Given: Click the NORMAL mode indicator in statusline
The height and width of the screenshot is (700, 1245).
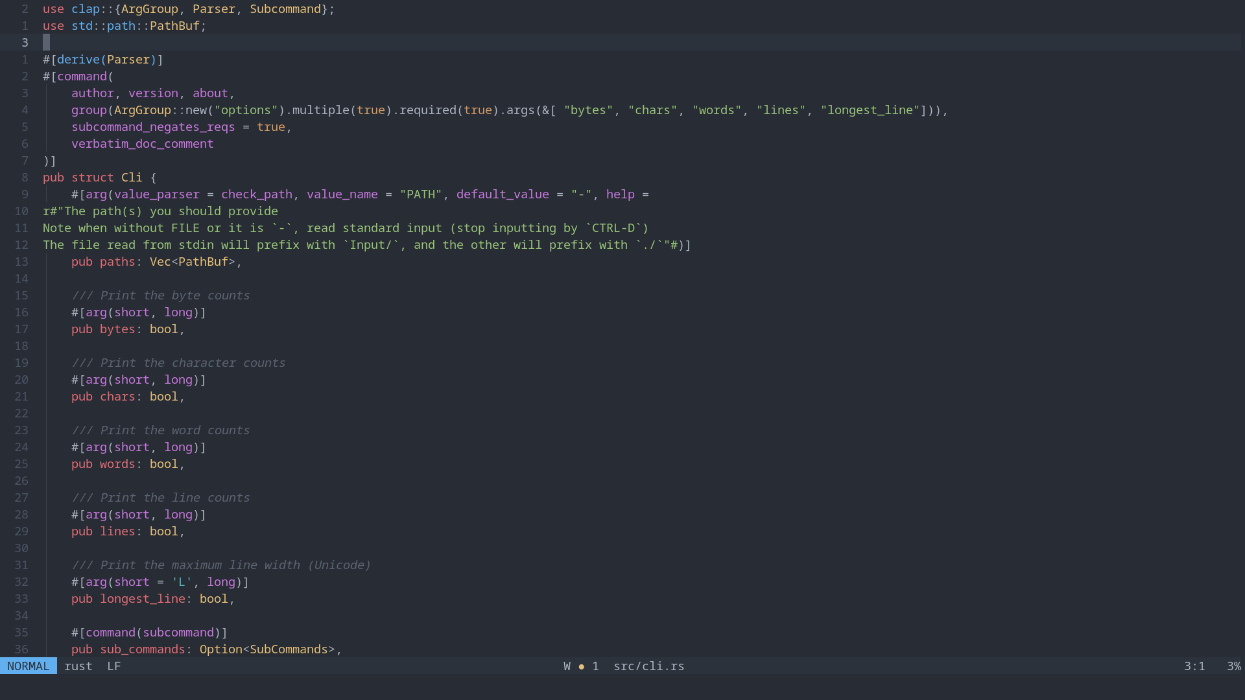Looking at the screenshot, I should 28,666.
